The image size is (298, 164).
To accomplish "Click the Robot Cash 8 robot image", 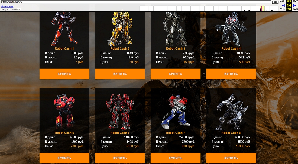I will pyautogui.click(x=231, y=112).
